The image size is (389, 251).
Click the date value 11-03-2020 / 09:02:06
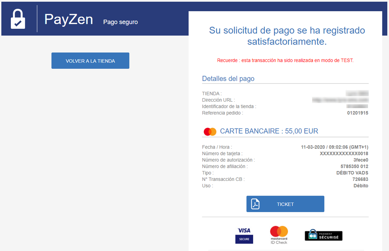pyautogui.click(x=335, y=147)
